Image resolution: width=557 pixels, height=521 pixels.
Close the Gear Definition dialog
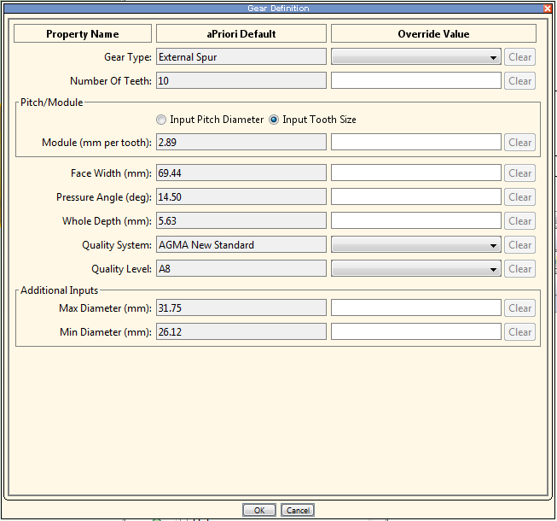(548, 8)
